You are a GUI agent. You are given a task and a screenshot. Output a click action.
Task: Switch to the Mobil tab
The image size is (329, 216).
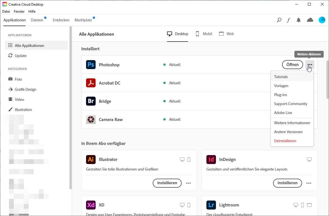tap(204, 34)
